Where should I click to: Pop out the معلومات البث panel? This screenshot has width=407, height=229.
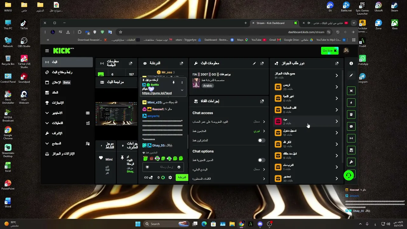(x=262, y=63)
